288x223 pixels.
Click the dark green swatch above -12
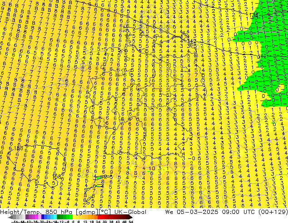click(59, 217)
